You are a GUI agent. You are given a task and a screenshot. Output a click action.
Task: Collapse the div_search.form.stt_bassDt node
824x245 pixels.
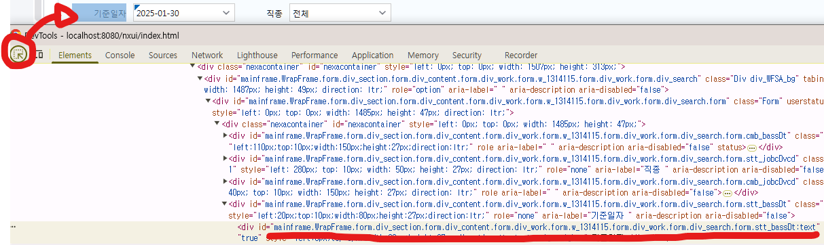[x=226, y=204]
